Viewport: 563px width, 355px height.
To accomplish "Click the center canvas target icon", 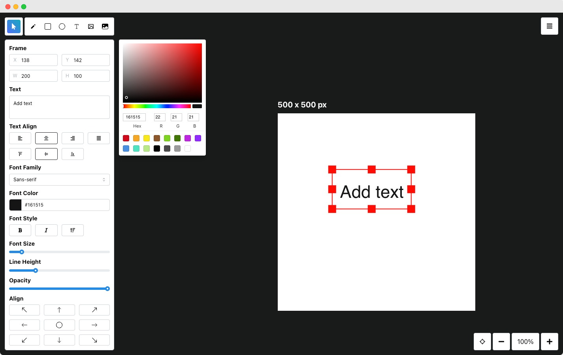I will tap(482, 342).
